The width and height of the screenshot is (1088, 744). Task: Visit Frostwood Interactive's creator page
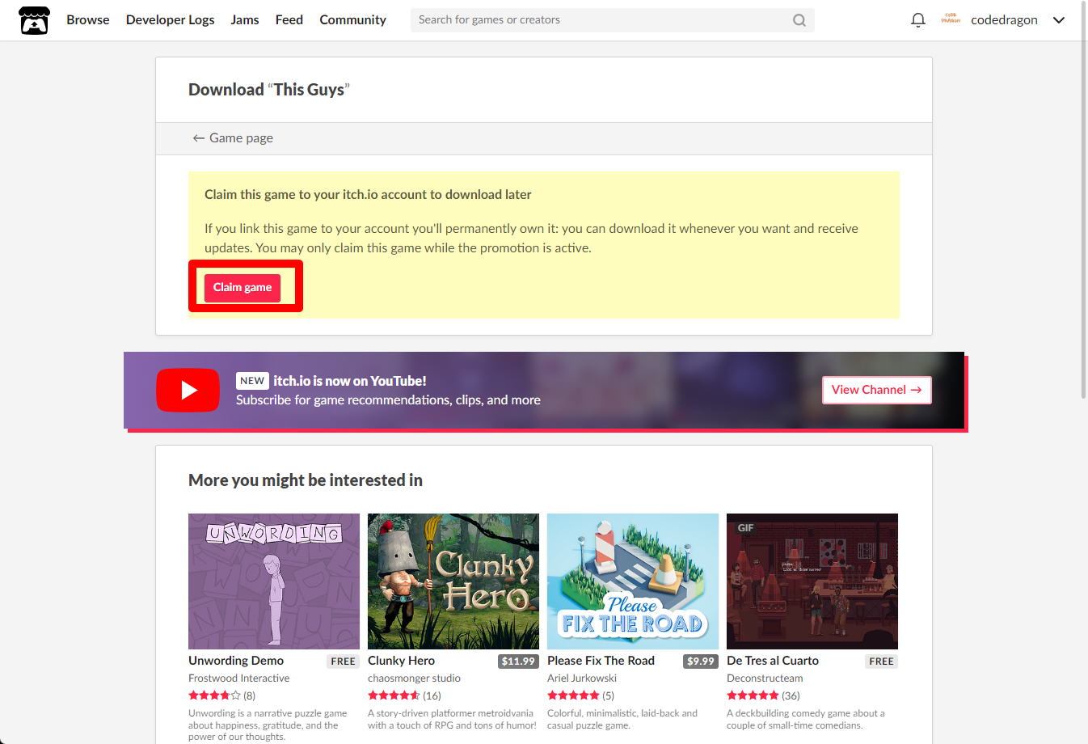(x=239, y=678)
